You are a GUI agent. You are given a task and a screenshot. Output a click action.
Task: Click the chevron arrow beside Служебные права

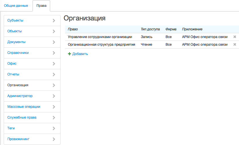54,118
